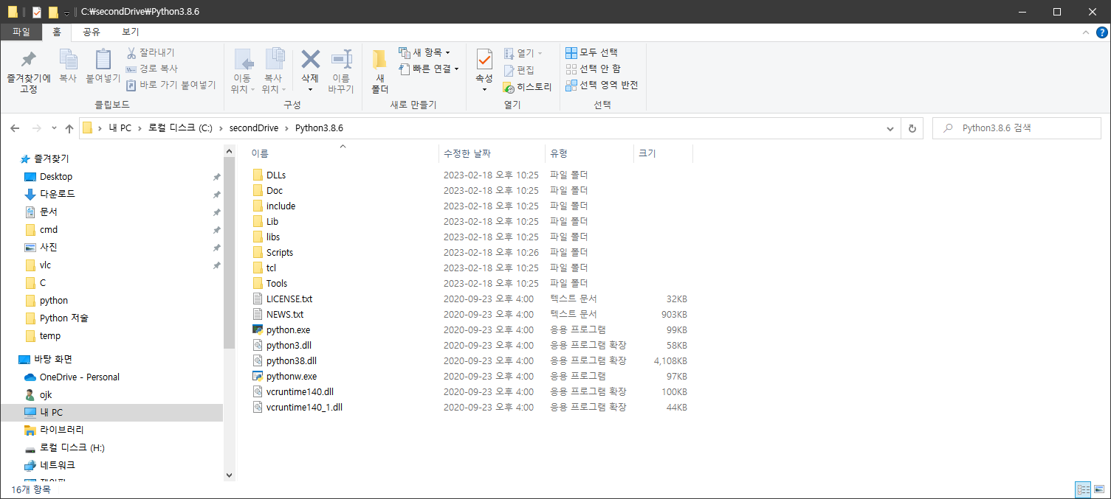Open the Easy access (빠른 연결) dropdown

click(429, 69)
